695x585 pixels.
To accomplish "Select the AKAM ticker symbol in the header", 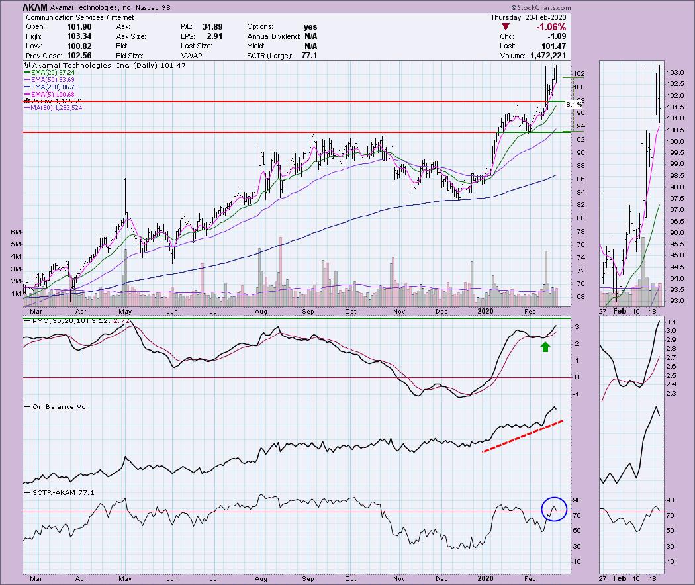I will 34,7.
